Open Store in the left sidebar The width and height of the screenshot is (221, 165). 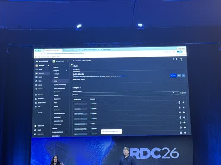coord(39,81)
